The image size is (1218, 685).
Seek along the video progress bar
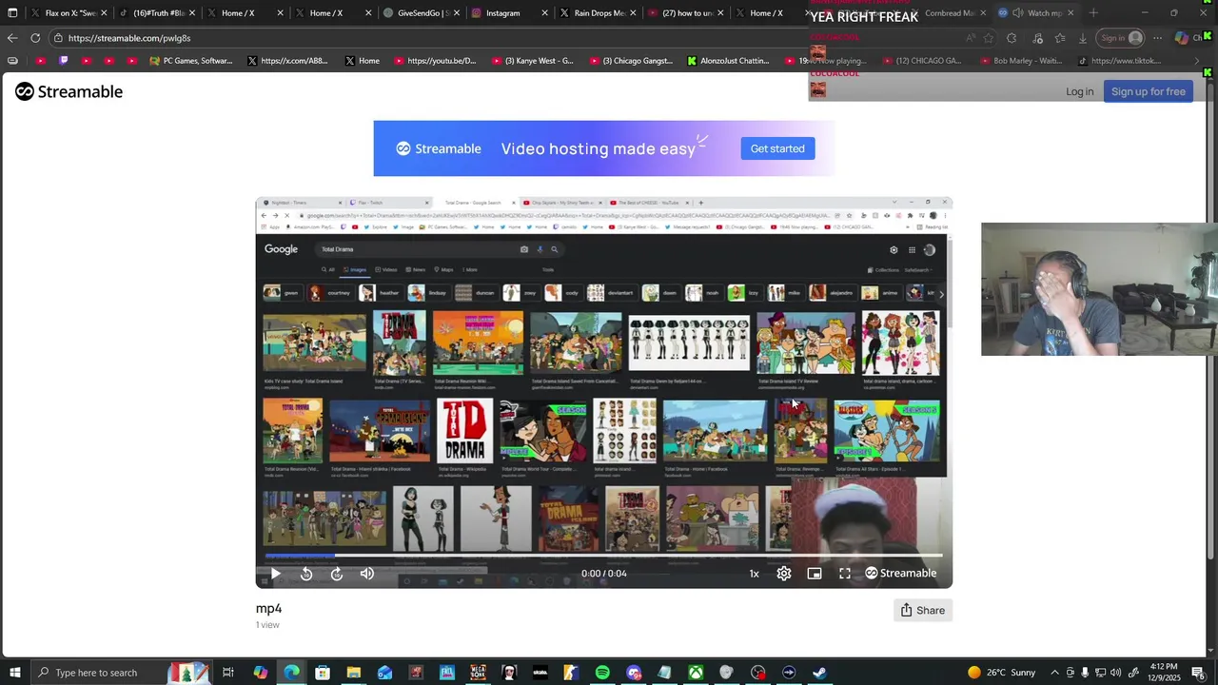603,555
